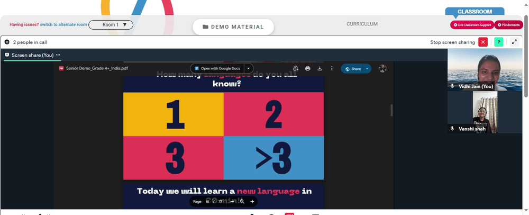Click PS Moments button
529x215 pixels.
[509, 25]
